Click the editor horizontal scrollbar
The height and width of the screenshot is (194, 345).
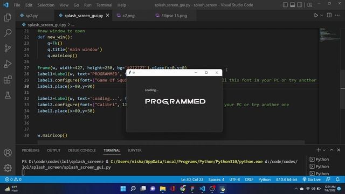coord(171,142)
